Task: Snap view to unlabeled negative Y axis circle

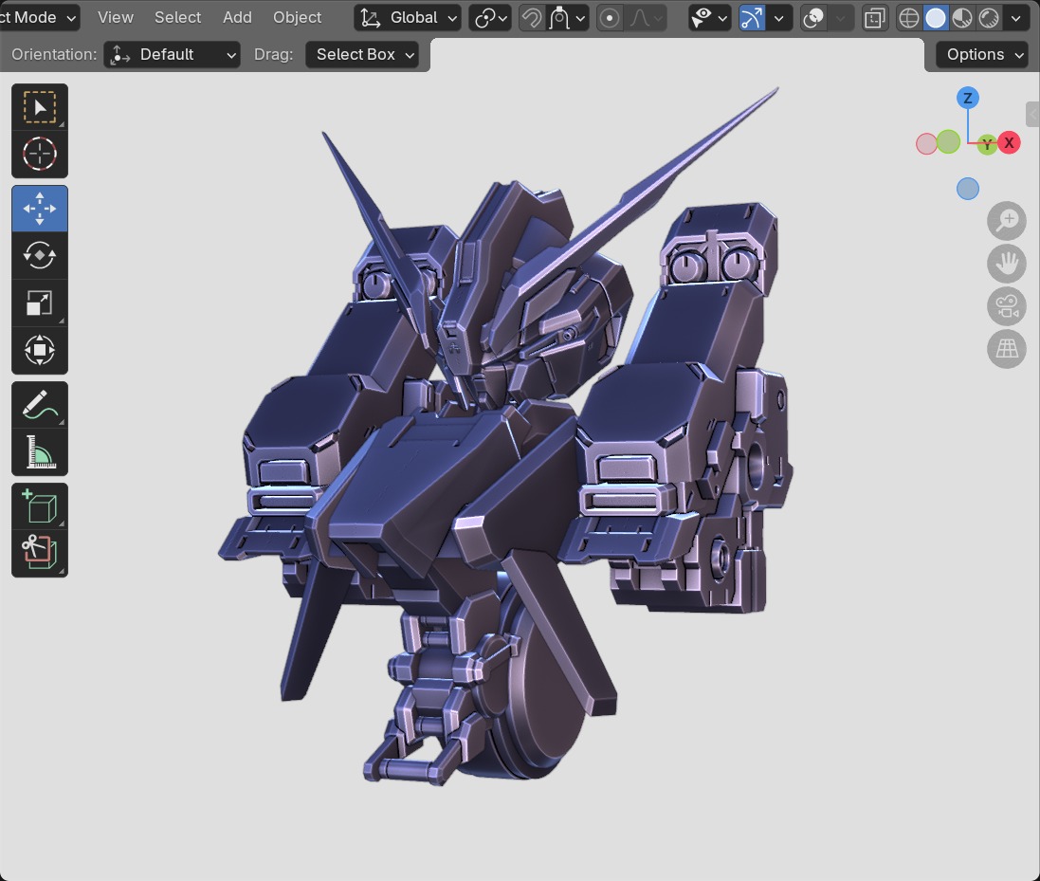Action: [x=948, y=141]
